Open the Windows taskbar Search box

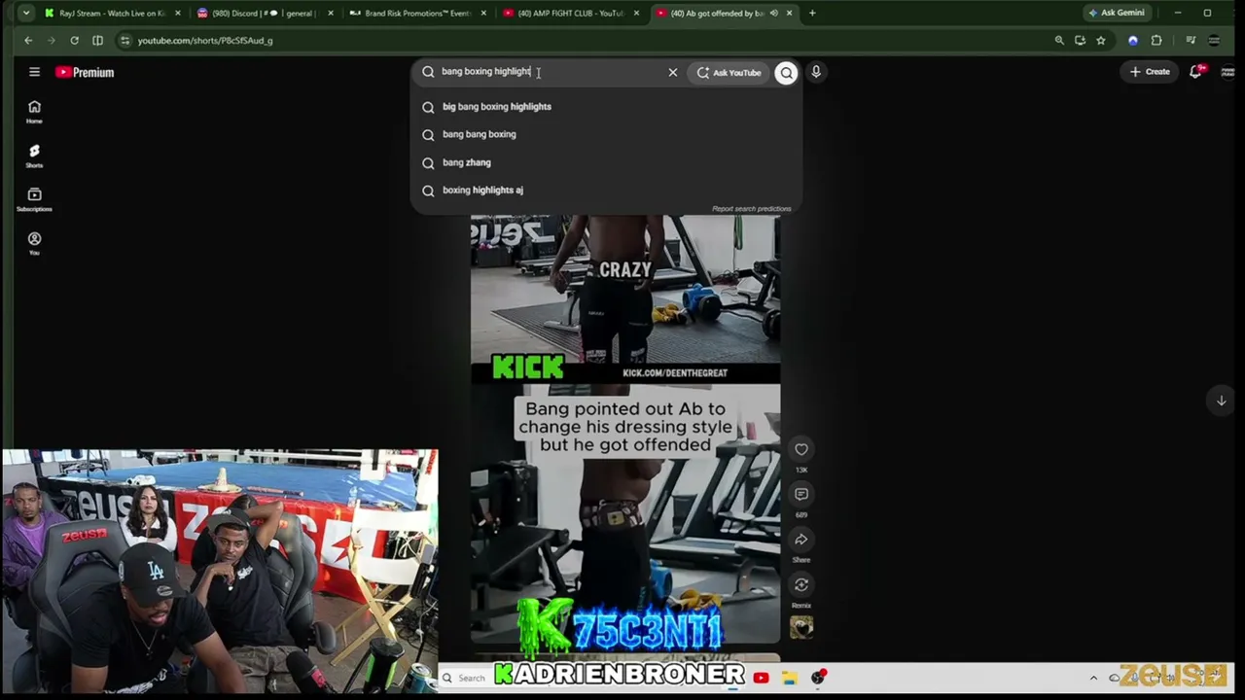[463, 678]
